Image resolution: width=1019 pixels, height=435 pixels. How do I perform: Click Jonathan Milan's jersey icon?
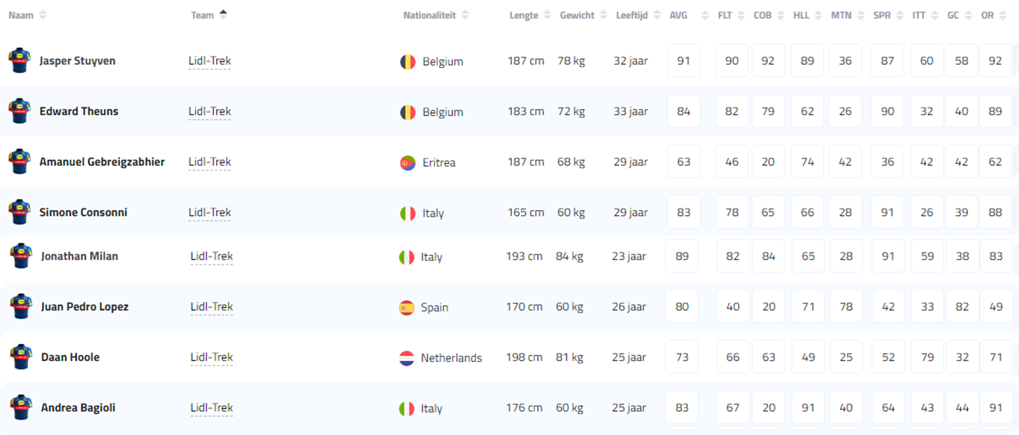pos(21,256)
